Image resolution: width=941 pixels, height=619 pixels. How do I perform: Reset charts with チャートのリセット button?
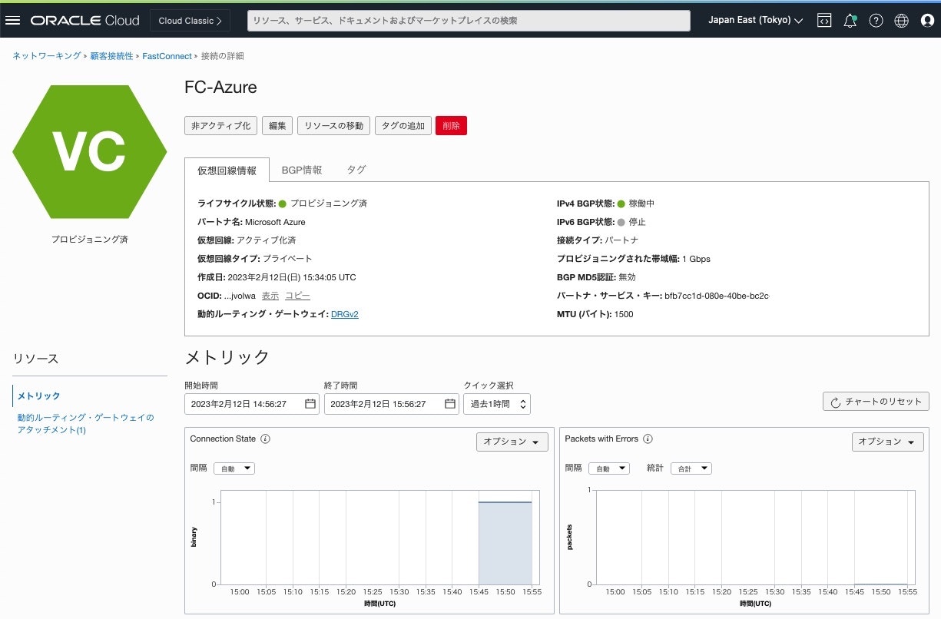pyautogui.click(x=876, y=402)
